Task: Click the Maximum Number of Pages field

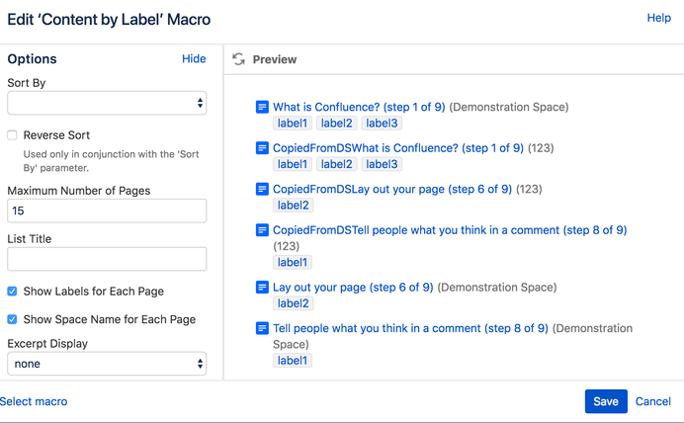Action: [x=107, y=211]
